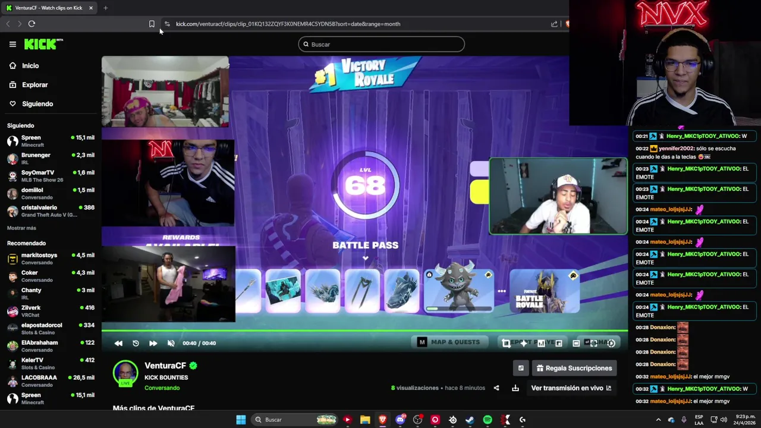This screenshot has height=428, width=761.
Task: Open Siguiendo in the sidebar
Action: pyautogui.click(x=31, y=103)
